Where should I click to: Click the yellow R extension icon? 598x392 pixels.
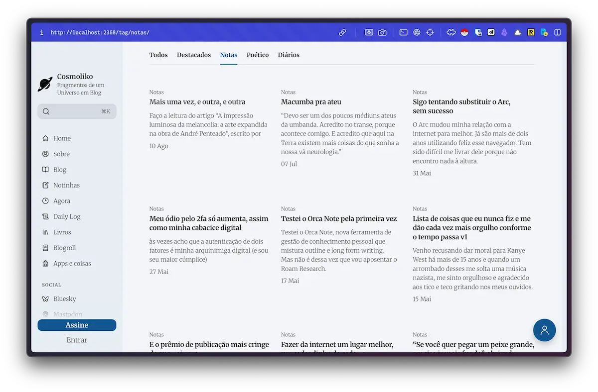tap(531, 32)
